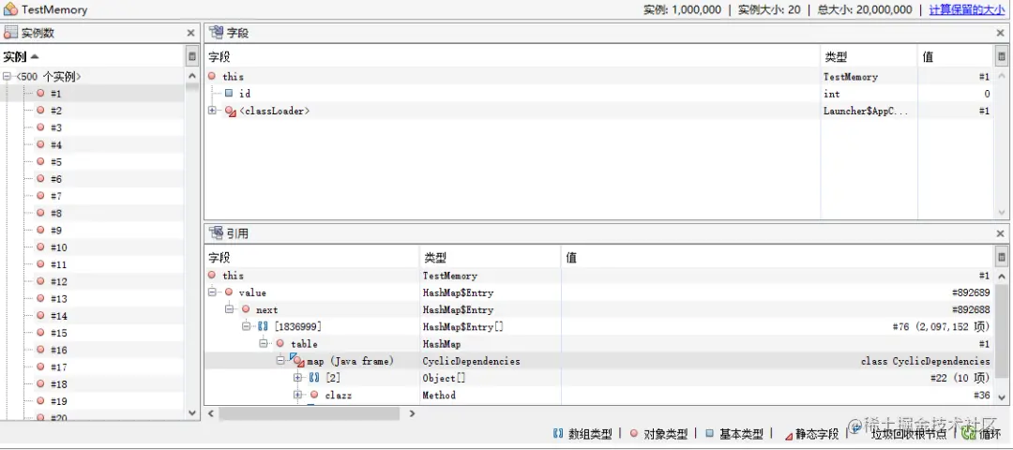
Task: Expand the clazz Method node
Action: click(298, 395)
